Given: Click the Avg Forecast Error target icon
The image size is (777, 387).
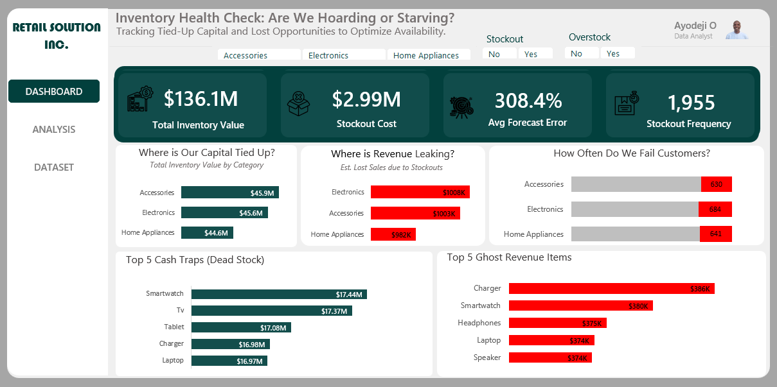Looking at the screenshot, I should [463, 107].
